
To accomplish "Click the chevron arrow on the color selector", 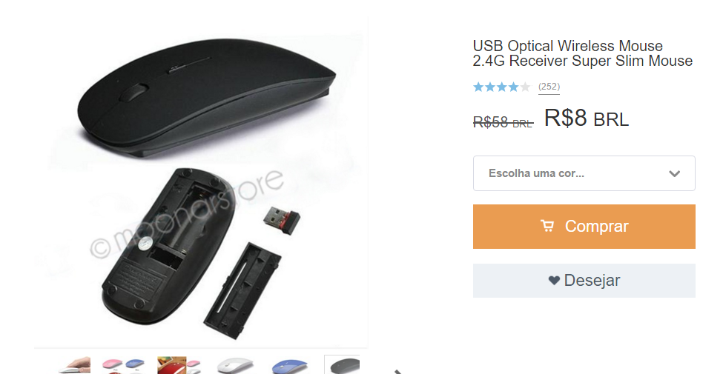I will point(674,173).
